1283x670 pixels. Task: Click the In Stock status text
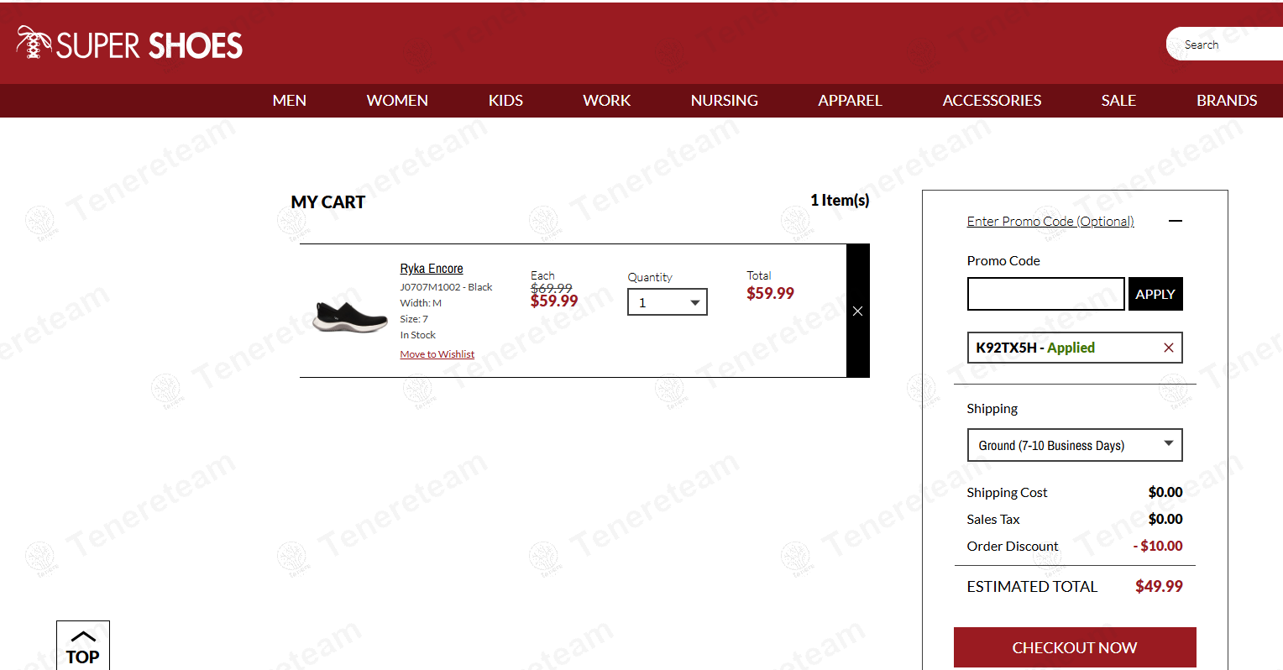coord(417,335)
